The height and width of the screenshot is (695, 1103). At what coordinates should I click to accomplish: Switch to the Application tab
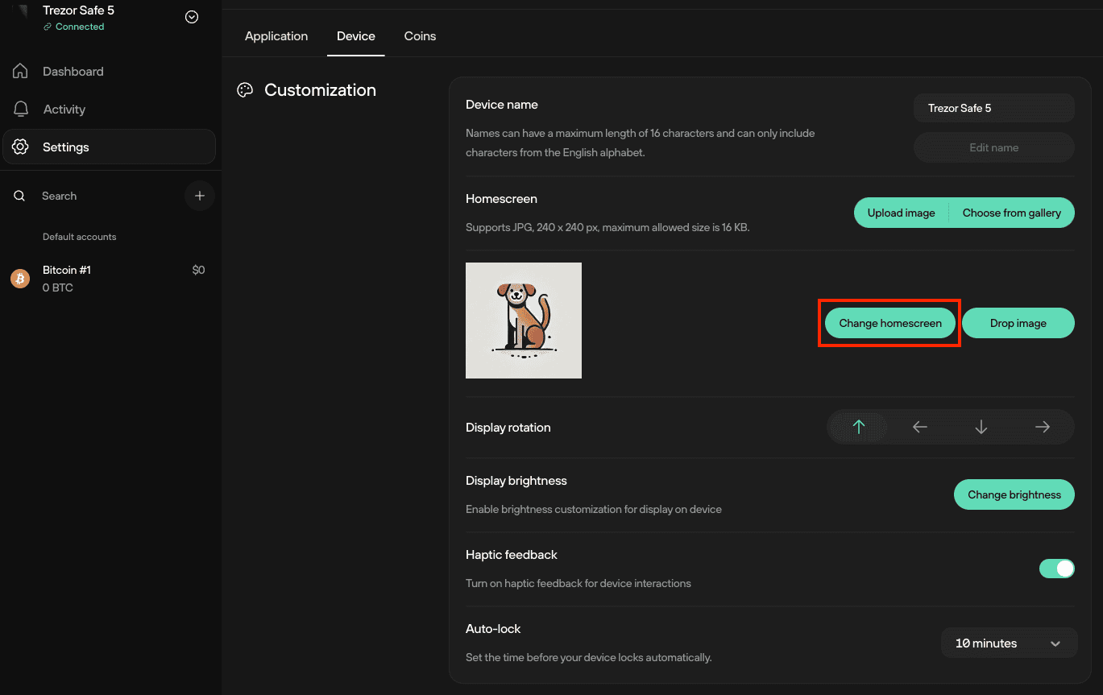pos(276,36)
